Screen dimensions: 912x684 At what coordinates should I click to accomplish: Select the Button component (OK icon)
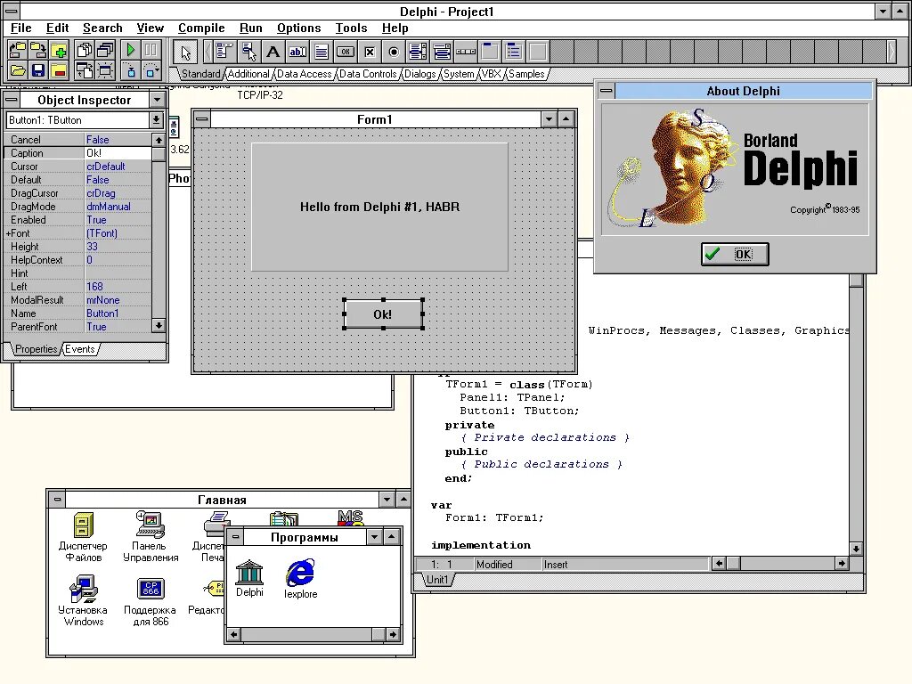pos(346,53)
